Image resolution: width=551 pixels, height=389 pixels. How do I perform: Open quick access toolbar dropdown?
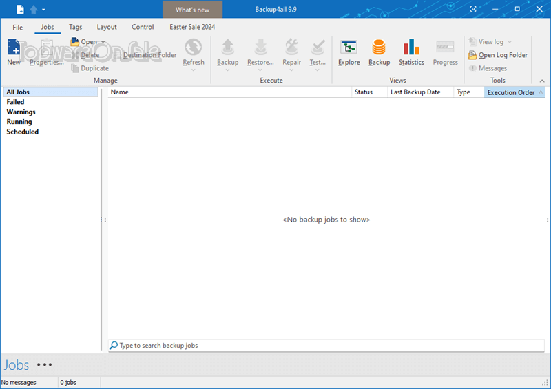(x=43, y=10)
